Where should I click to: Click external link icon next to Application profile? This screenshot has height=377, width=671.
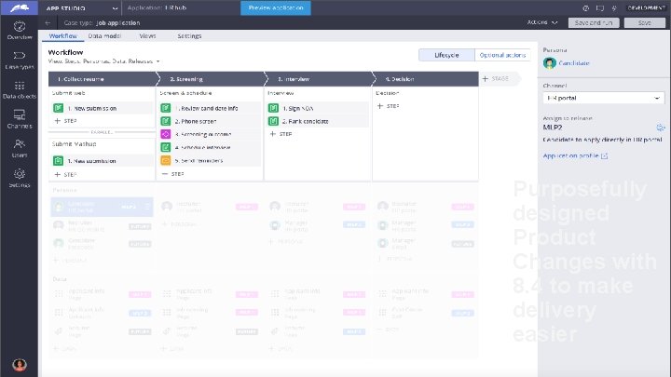pyautogui.click(x=604, y=156)
